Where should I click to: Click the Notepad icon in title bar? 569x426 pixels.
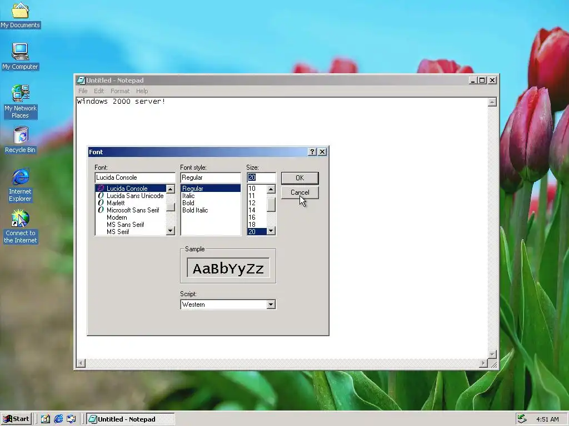click(81, 80)
